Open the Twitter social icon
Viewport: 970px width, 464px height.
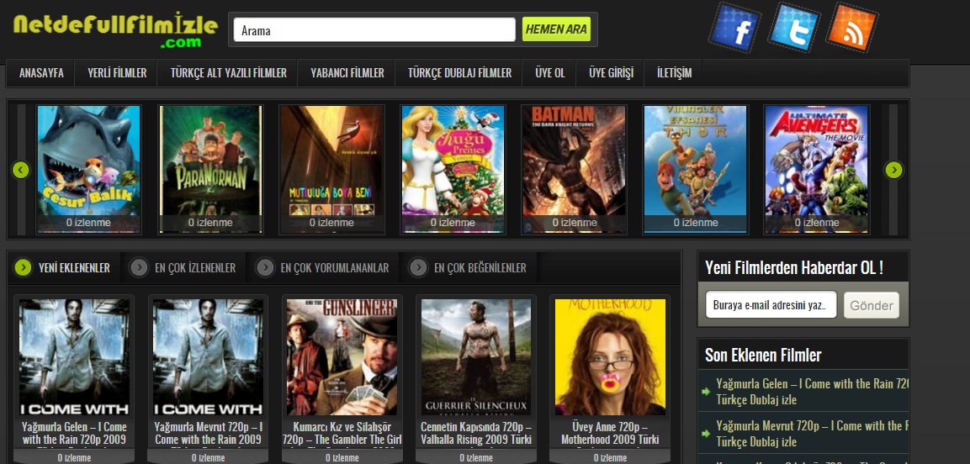(793, 28)
